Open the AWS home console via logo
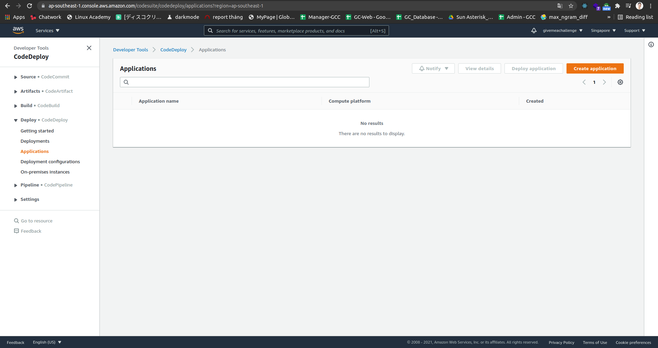658x348 pixels. coord(19,30)
